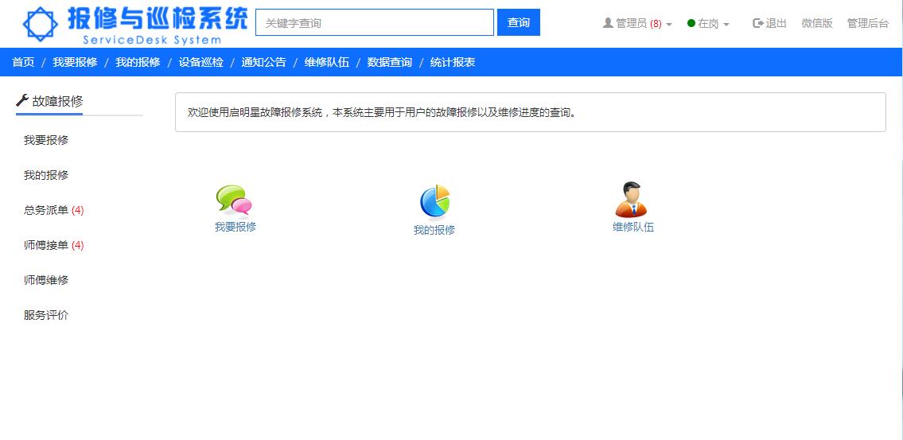
Task: Select 我的报修 in the left sidebar
Action: coord(46,175)
